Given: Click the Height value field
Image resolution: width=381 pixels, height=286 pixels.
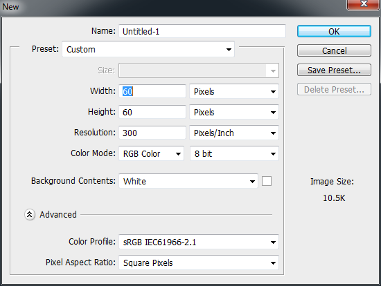Looking at the screenshot, I should [x=152, y=112].
